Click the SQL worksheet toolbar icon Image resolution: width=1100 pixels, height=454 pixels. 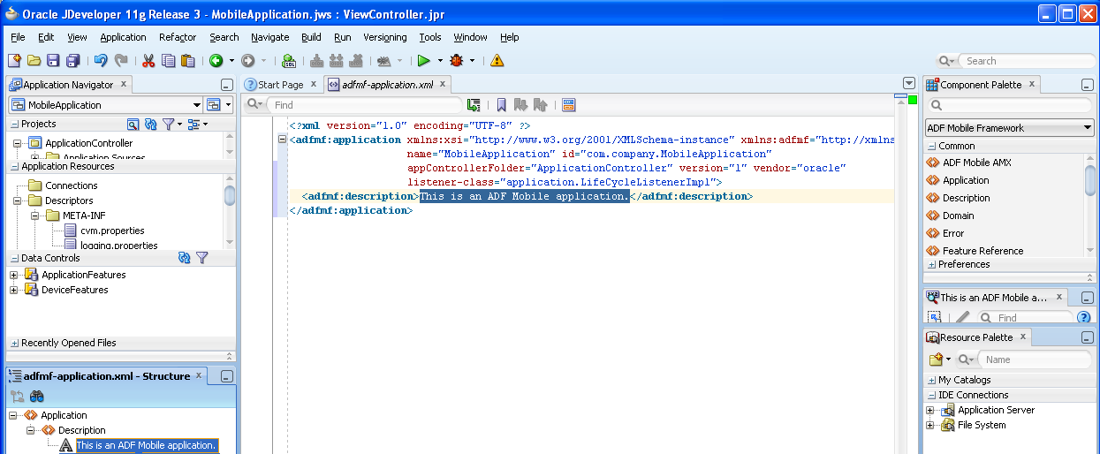(x=289, y=61)
